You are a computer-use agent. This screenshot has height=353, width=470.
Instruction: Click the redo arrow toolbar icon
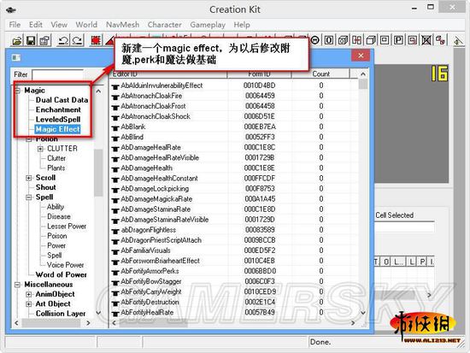click(x=77, y=40)
